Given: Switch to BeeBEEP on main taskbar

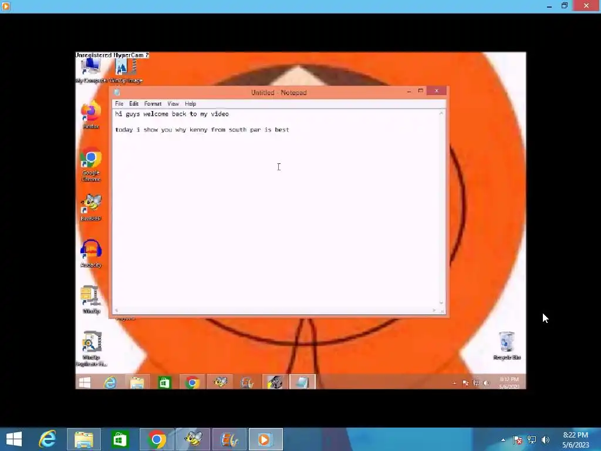Looking at the screenshot, I should pyautogui.click(x=193, y=439).
